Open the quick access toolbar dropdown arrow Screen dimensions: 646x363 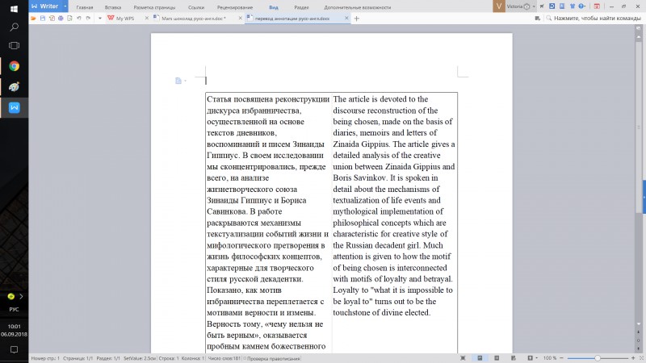(x=99, y=18)
